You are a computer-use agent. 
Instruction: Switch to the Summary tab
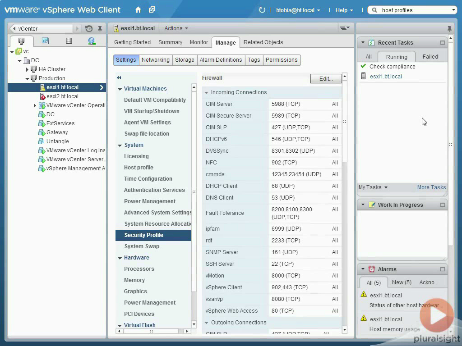click(170, 42)
